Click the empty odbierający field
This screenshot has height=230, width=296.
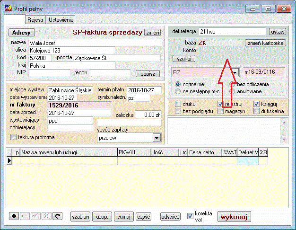(x=70, y=128)
